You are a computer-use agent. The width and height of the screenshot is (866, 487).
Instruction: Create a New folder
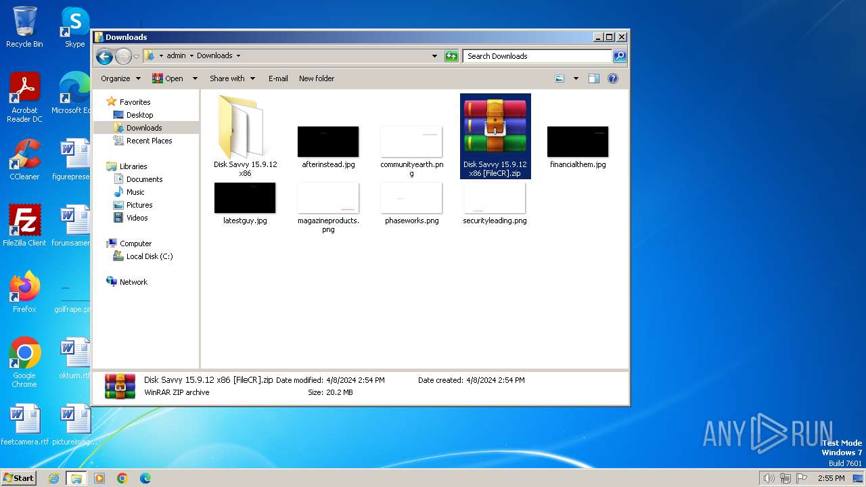coord(317,78)
